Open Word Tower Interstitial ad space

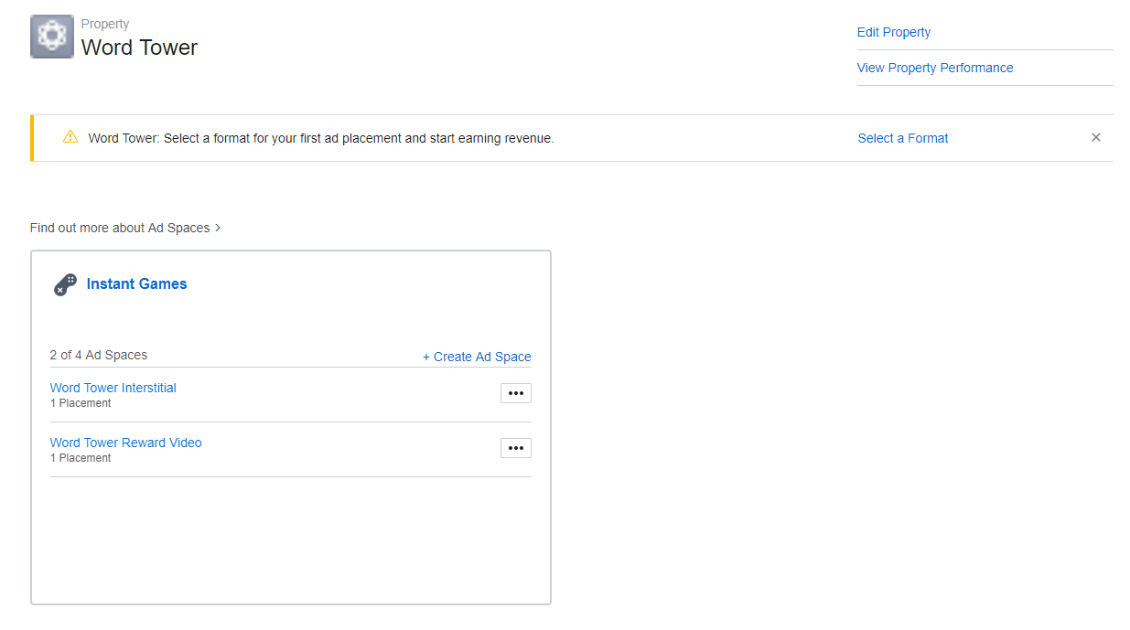pos(113,388)
